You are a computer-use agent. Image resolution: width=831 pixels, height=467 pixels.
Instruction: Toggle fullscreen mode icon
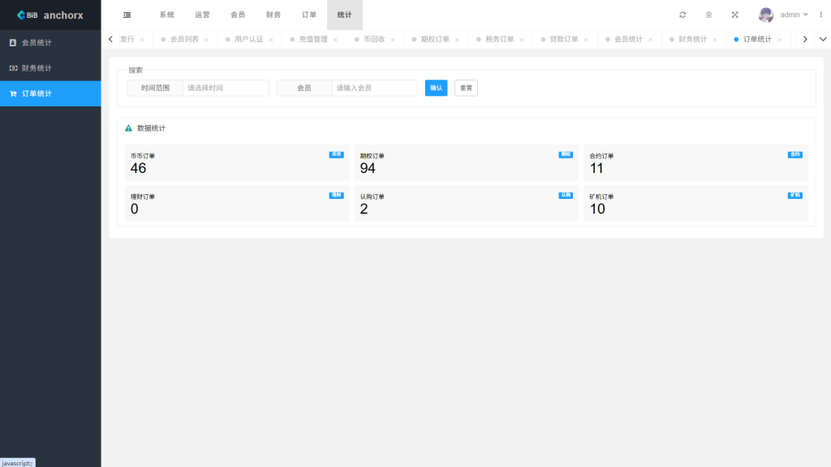coord(734,15)
